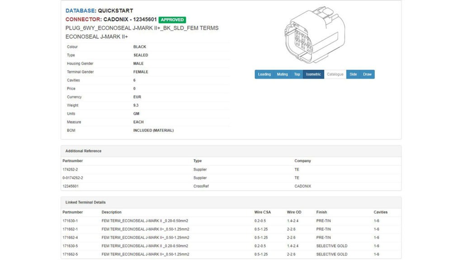The width and height of the screenshot is (463, 260).
Task: Open terminal 171630-1 details
Action: point(70,221)
